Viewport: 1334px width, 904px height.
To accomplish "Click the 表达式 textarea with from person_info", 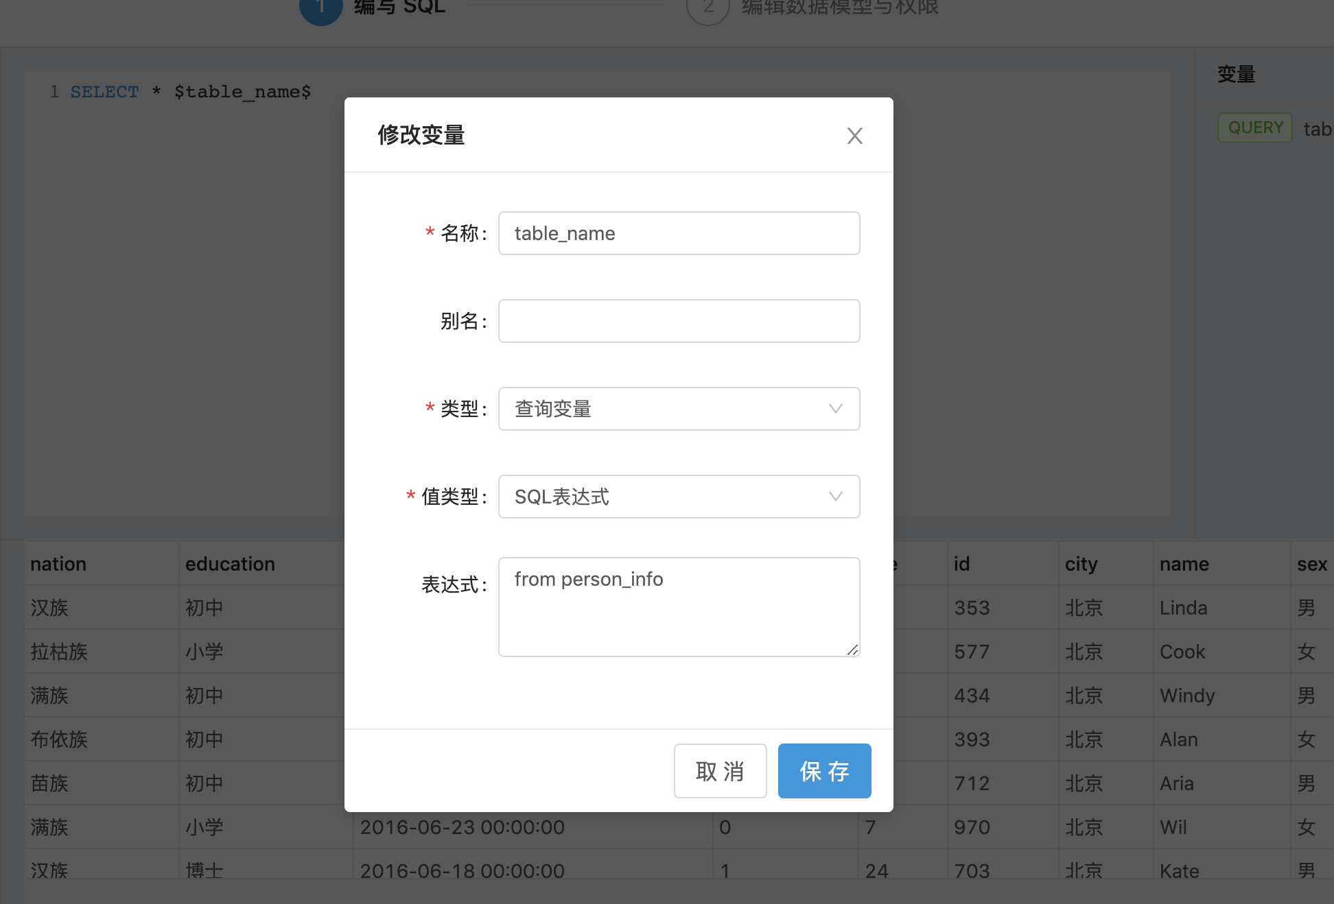I will point(678,606).
